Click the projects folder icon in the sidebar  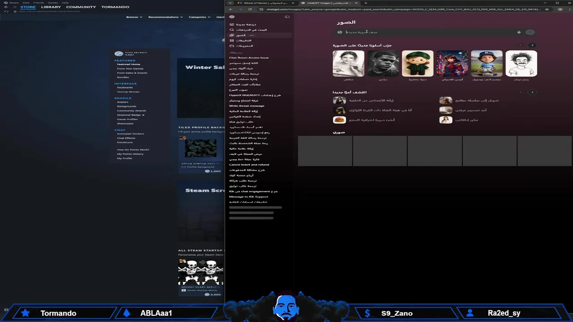click(x=232, y=46)
